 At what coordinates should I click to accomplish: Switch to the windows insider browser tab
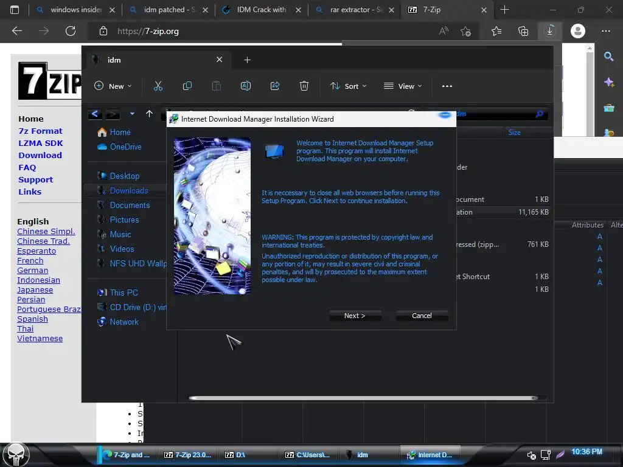[x=75, y=10]
